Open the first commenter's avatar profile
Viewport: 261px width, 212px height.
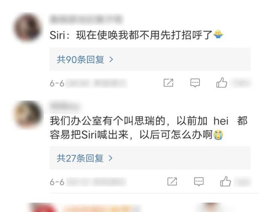click(x=28, y=28)
